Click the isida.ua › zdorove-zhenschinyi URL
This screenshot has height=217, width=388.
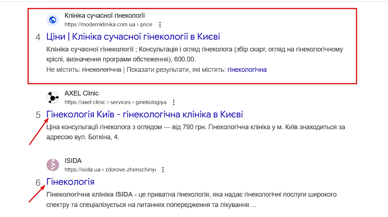[110, 170]
